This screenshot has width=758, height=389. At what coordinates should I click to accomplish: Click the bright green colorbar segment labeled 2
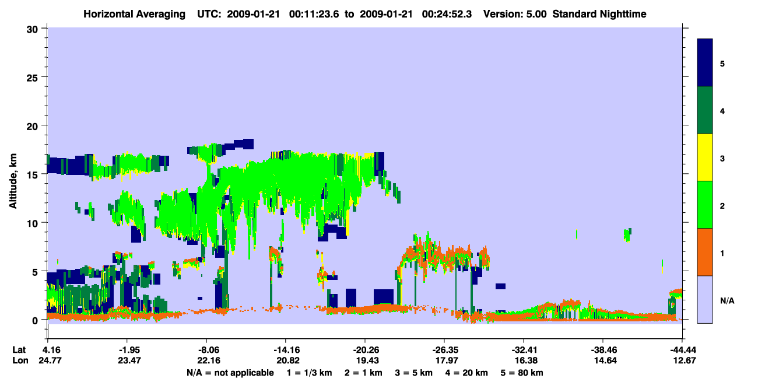(705, 205)
